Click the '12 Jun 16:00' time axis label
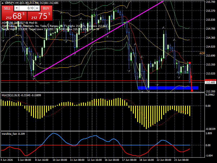The image size is (217, 163). pos(95,160)
